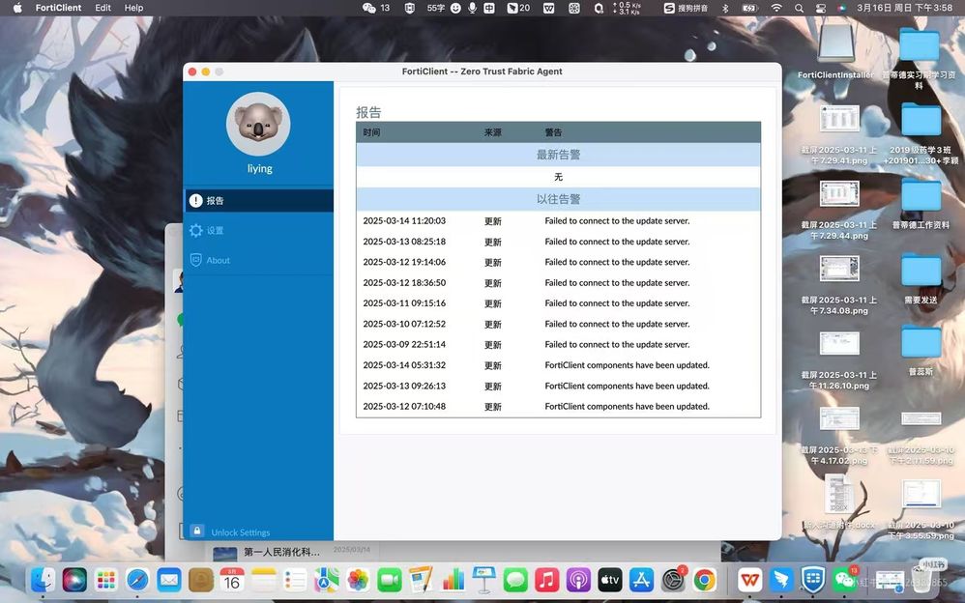Open Google Chrome from the Dock

point(704,580)
